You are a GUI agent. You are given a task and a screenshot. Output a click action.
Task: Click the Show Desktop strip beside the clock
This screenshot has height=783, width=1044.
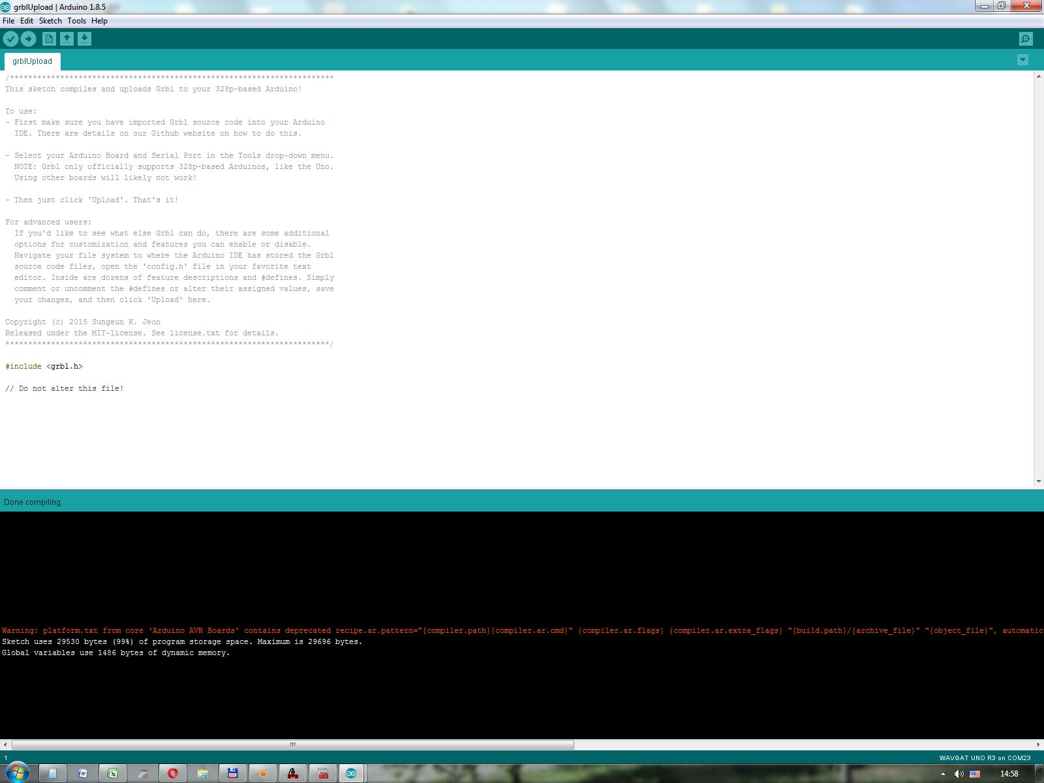1039,774
